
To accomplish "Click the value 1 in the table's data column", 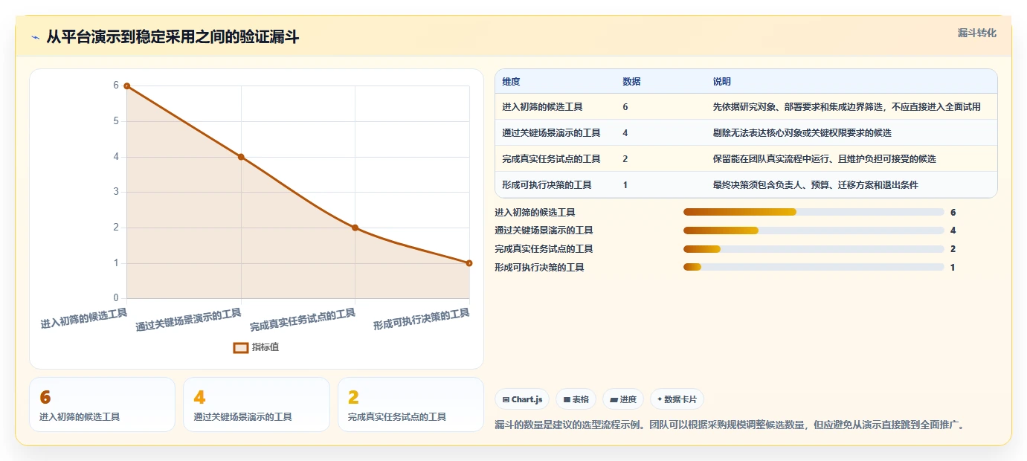I will point(625,185).
